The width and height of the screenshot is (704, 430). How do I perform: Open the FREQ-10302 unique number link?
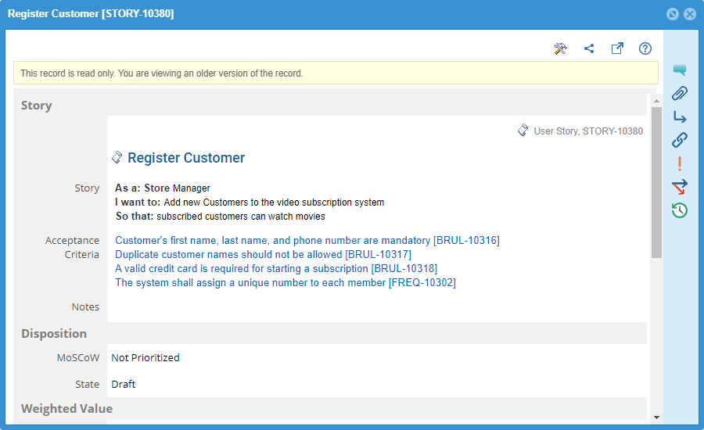click(x=285, y=283)
